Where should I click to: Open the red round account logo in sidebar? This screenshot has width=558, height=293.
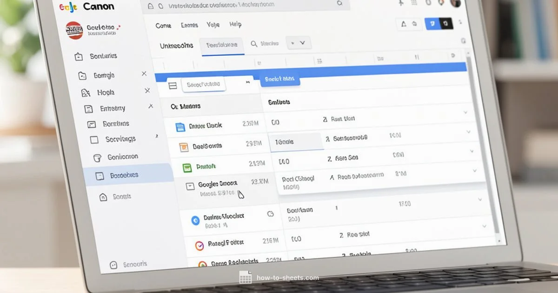pyautogui.click(x=74, y=30)
